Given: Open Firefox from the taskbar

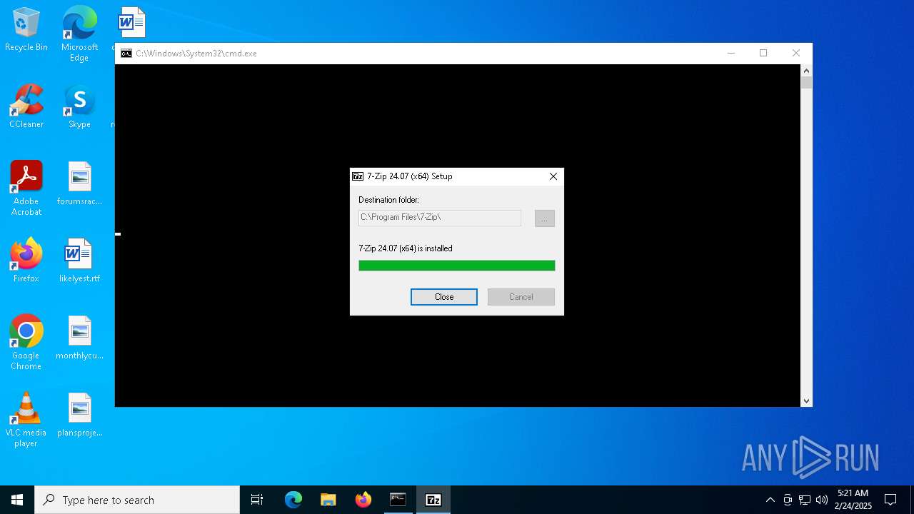Looking at the screenshot, I should coord(363,500).
